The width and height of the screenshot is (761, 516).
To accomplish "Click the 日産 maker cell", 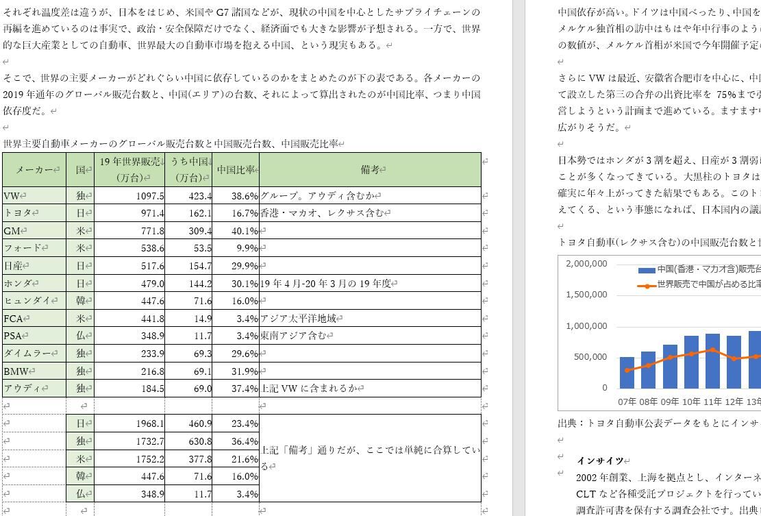I will [34, 265].
